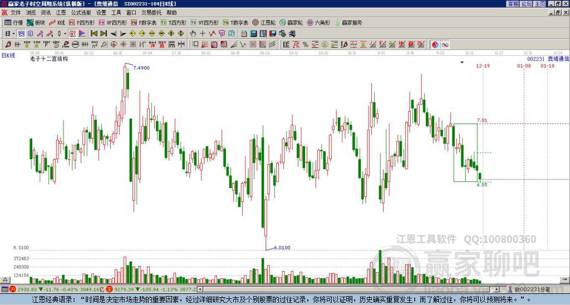Click the scrollbar left arrow in status bar
The image size is (570, 305).
pyautogui.click(x=200, y=289)
